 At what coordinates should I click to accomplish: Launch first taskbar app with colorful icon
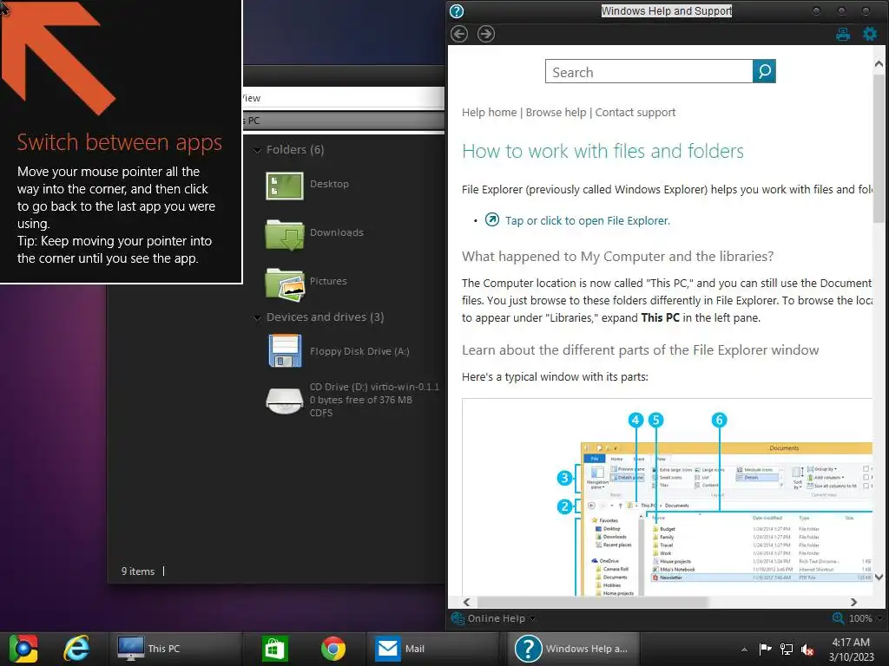pos(23,649)
